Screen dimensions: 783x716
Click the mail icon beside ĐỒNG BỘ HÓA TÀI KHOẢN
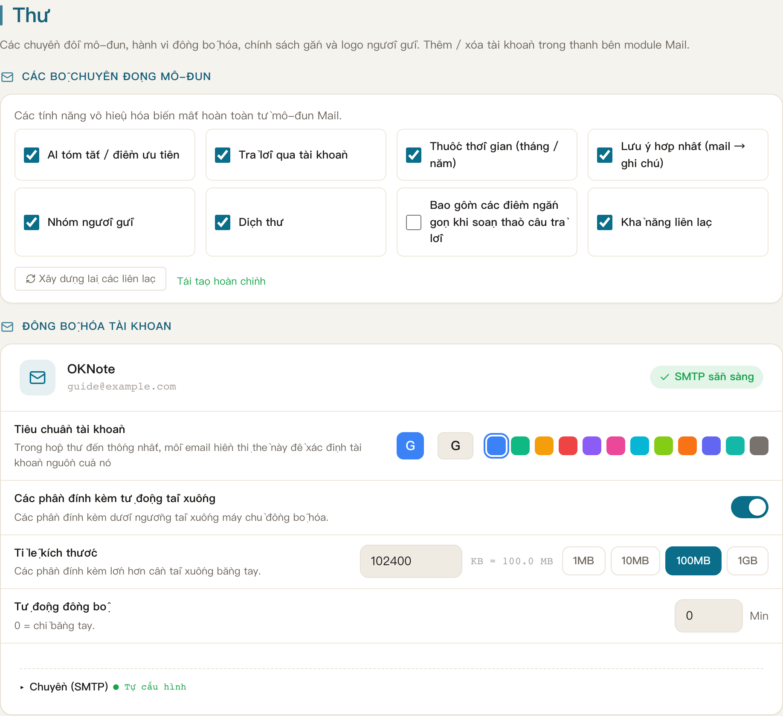[x=7, y=326]
